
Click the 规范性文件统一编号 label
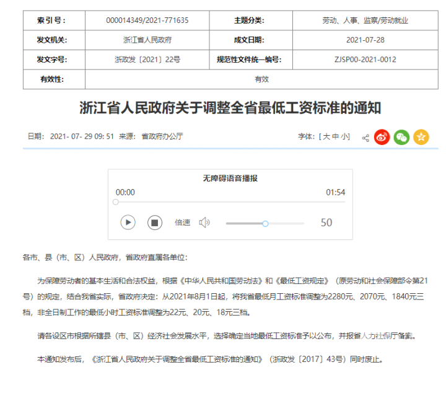[x=249, y=60]
